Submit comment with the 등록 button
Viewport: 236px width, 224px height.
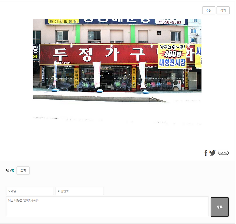220,207
